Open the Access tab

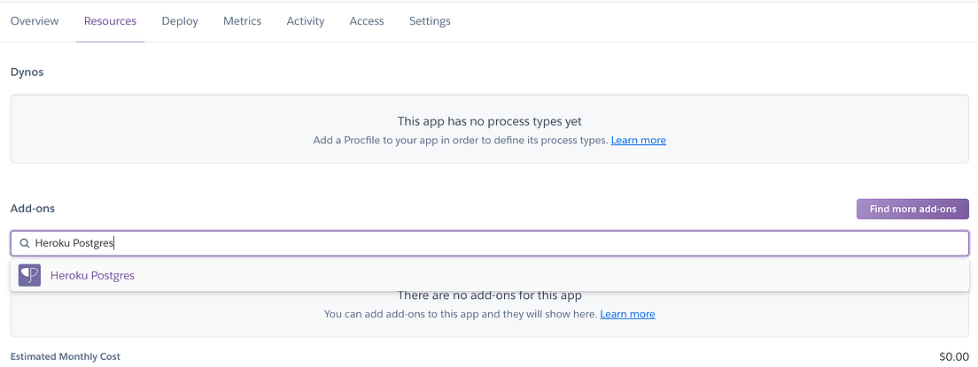click(367, 21)
